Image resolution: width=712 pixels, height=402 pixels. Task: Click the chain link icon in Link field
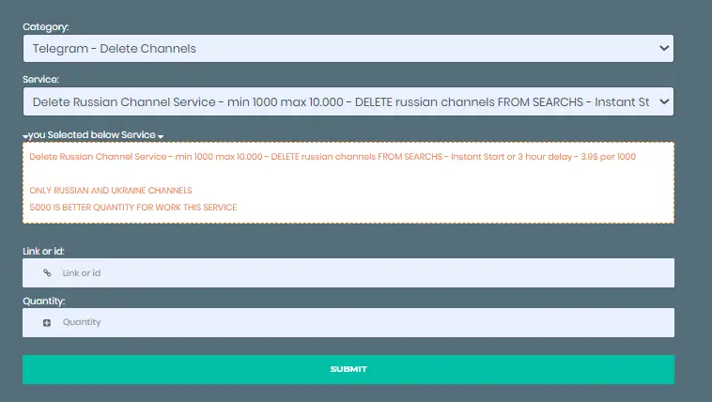click(47, 273)
